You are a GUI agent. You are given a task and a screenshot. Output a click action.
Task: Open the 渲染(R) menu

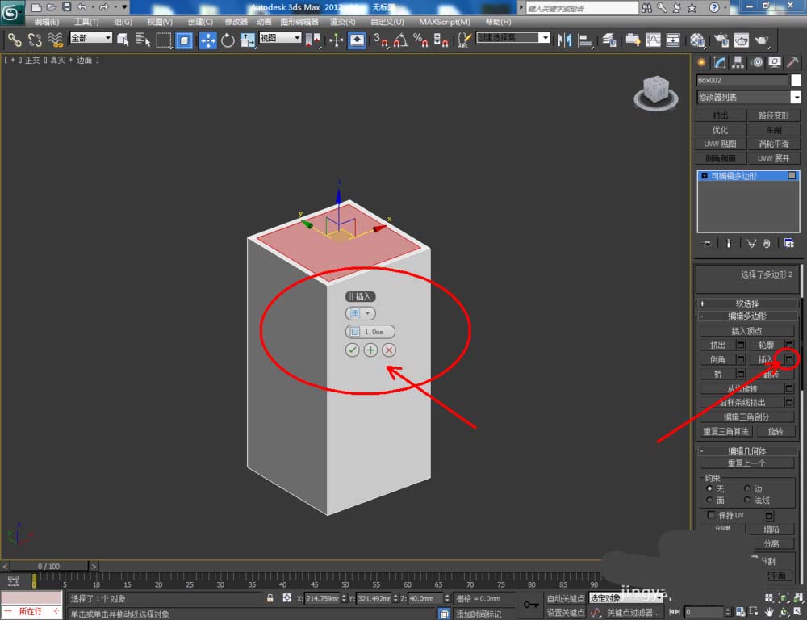(343, 22)
